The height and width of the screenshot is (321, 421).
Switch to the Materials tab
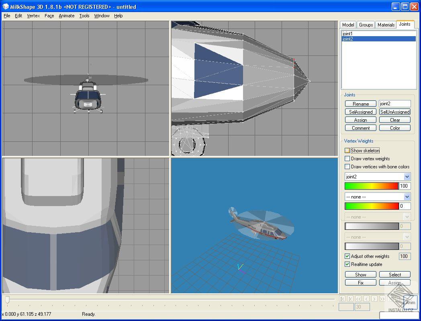tap(386, 25)
